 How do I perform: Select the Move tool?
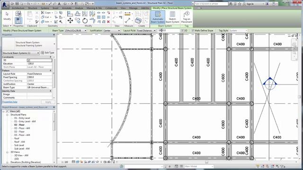[70, 20]
